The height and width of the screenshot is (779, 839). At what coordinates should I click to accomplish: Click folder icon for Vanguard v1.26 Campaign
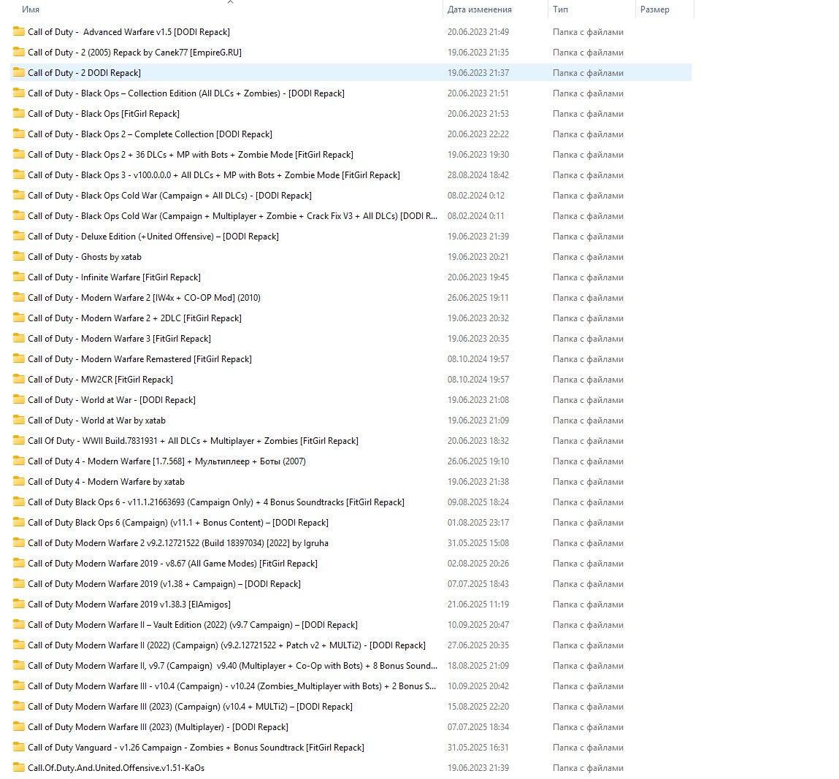(18, 748)
